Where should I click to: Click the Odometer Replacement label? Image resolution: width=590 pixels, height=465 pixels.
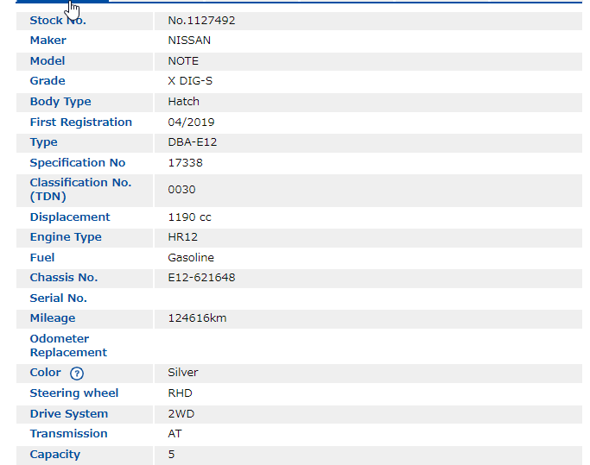68,346
